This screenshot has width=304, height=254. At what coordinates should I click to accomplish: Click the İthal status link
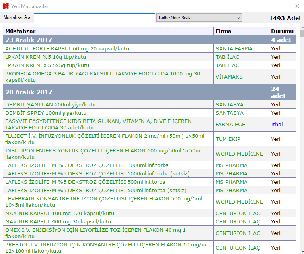tap(277, 124)
